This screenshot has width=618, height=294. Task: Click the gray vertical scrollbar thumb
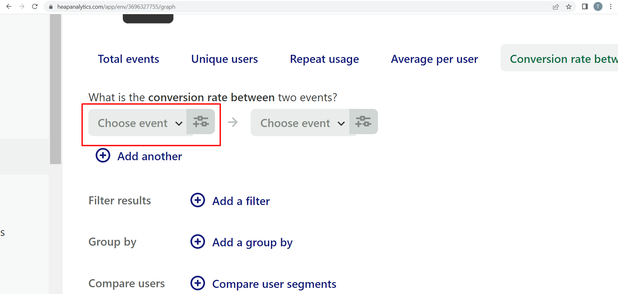point(56,89)
